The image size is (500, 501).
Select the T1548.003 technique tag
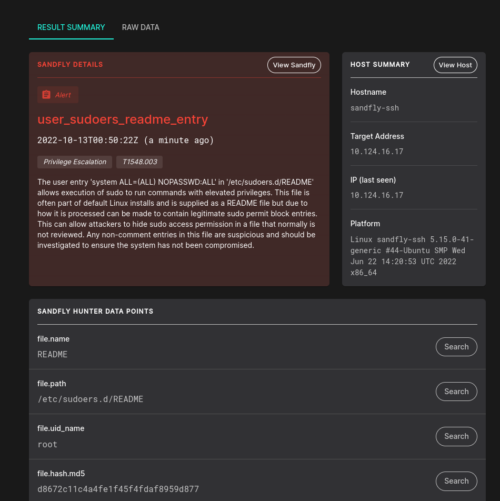(139, 162)
